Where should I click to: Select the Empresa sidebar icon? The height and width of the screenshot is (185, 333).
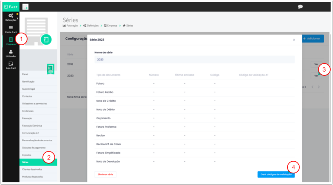tap(11, 41)
